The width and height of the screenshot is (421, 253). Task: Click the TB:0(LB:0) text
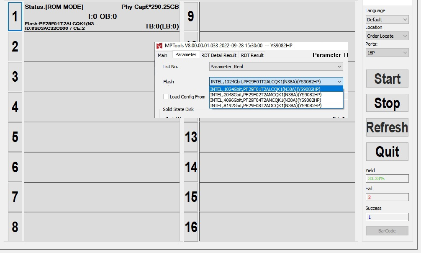pos(162,26)
